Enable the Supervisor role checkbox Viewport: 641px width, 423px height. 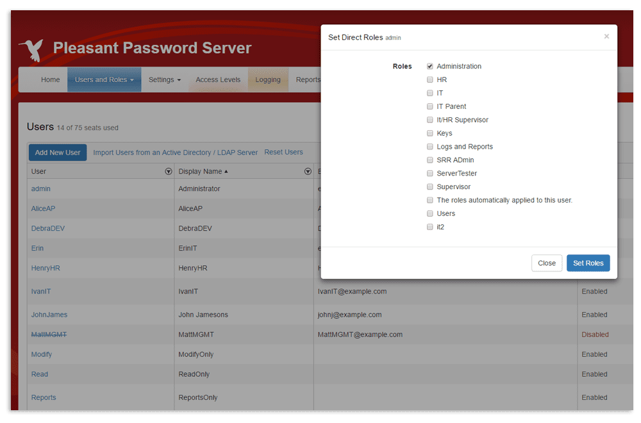(429, 187)
